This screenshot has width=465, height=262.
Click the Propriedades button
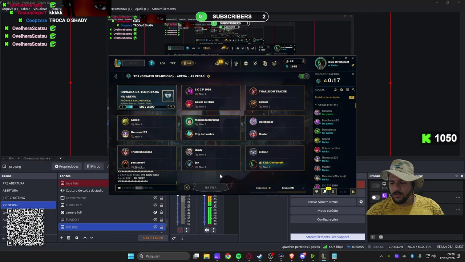pyautogui.click(x=66, y=167)
